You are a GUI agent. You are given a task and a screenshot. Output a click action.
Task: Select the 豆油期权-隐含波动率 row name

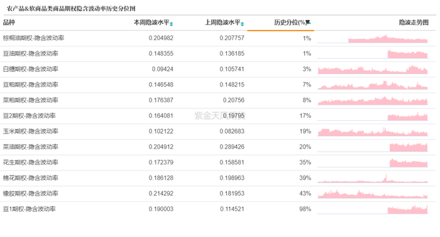(31, 53)
